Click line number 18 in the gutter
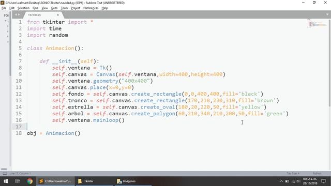The width and height of the screenshot is (331, 186). pyautogui.click(x=19, y=133)
